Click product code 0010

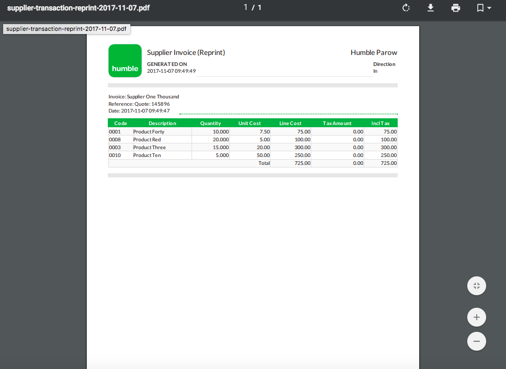coord(115,155)
